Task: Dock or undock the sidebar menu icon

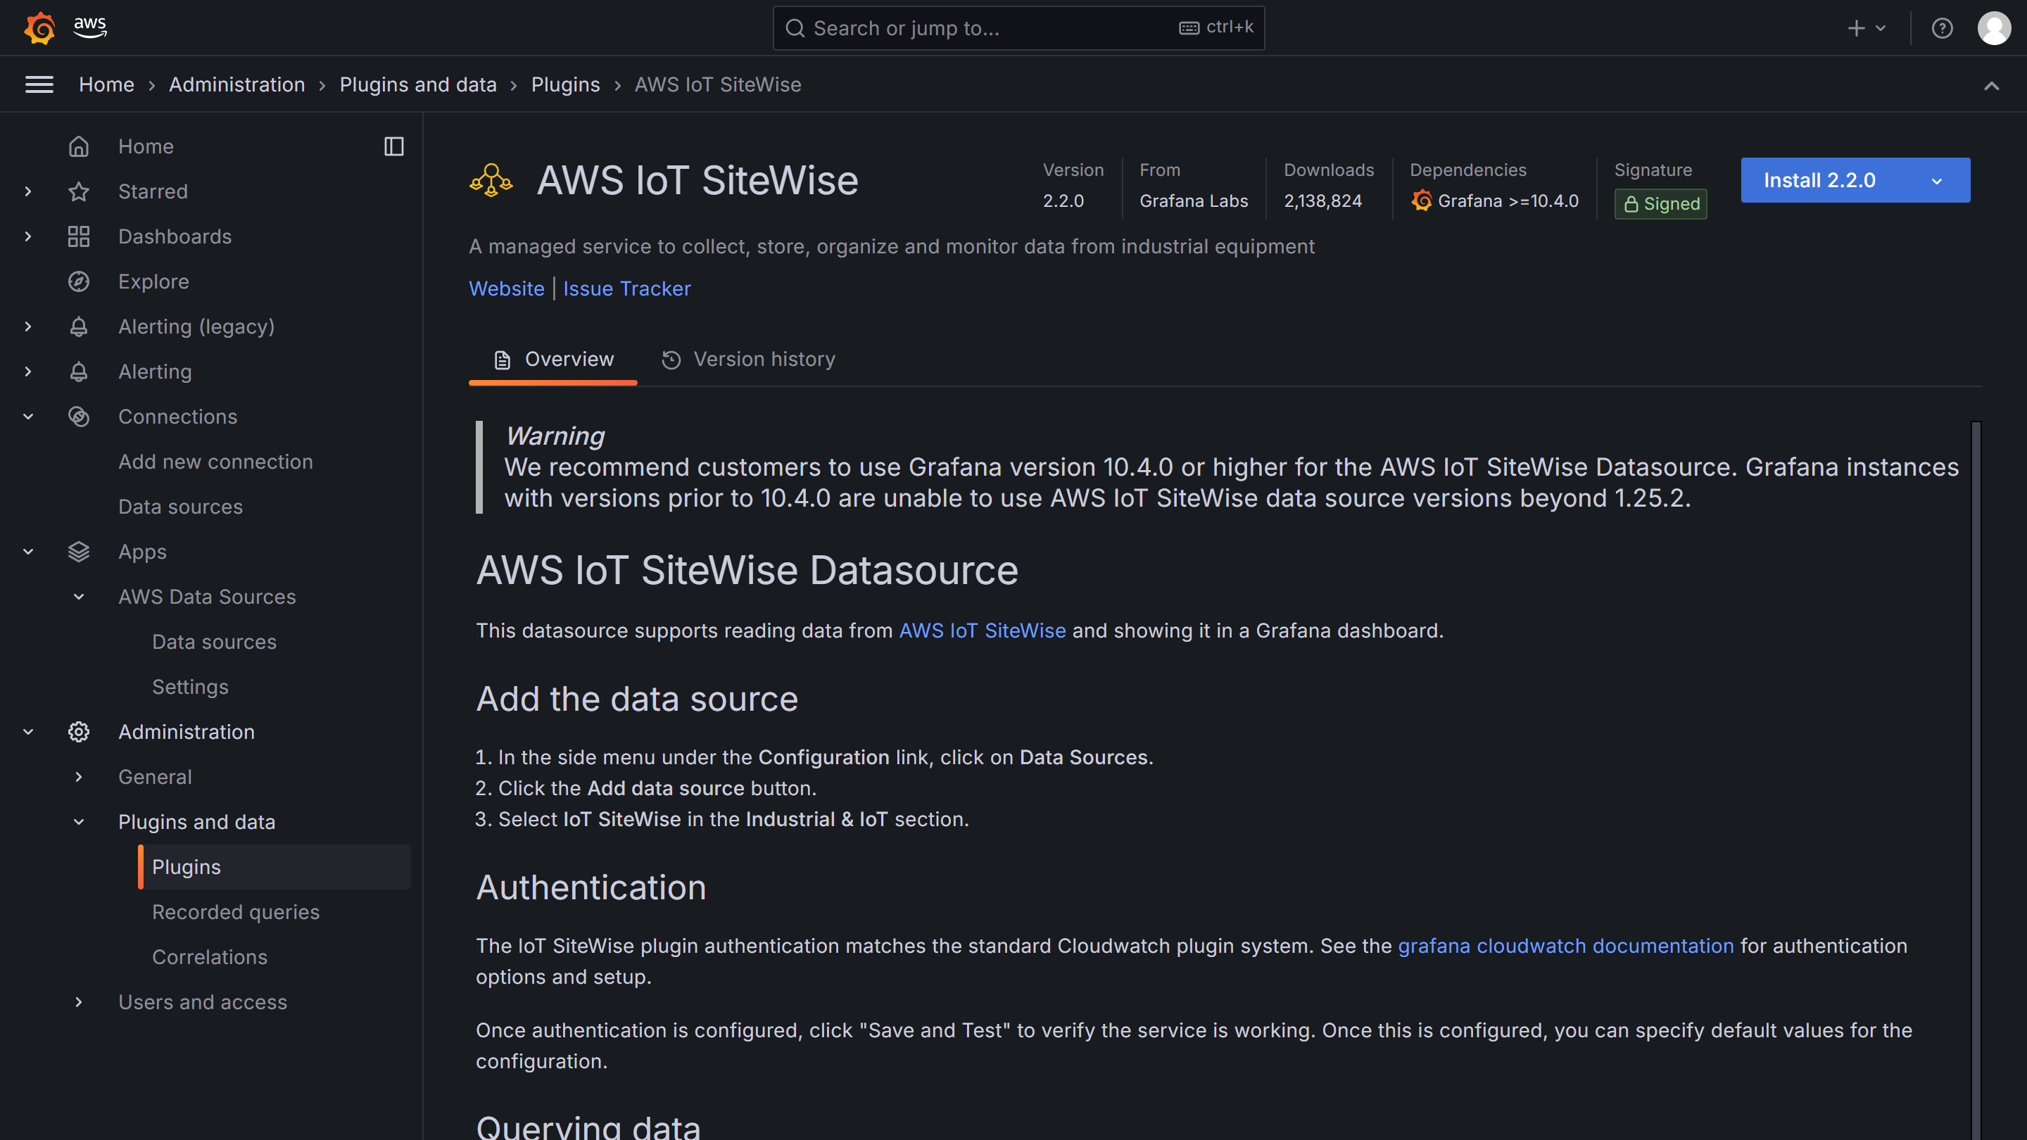Action: [394, 146]
